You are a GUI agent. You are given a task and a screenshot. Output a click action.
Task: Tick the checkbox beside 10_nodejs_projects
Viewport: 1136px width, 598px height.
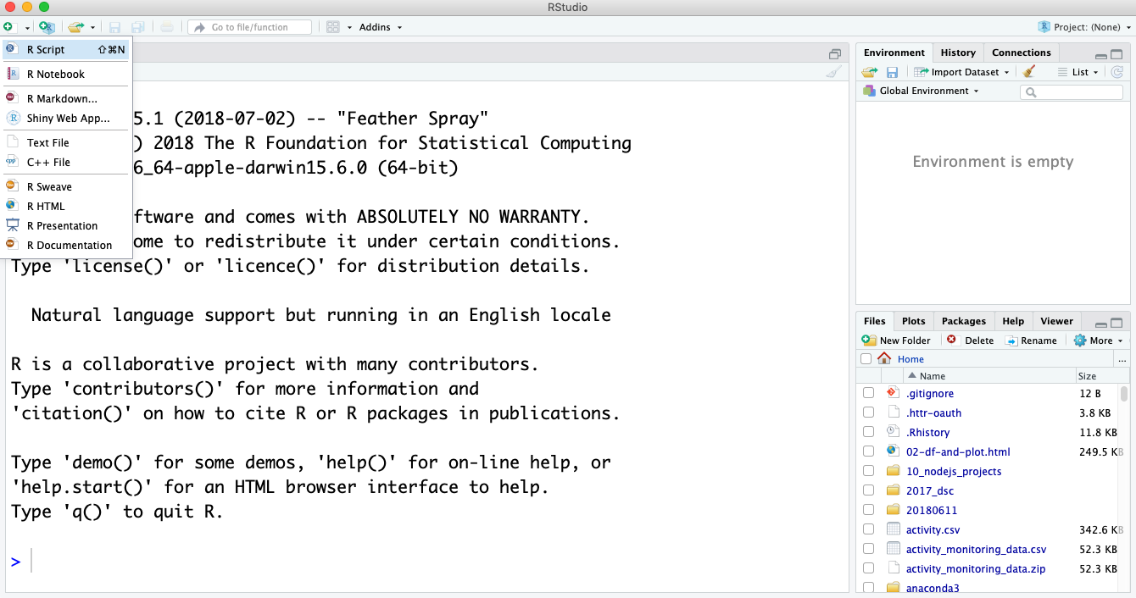(868, 471)
